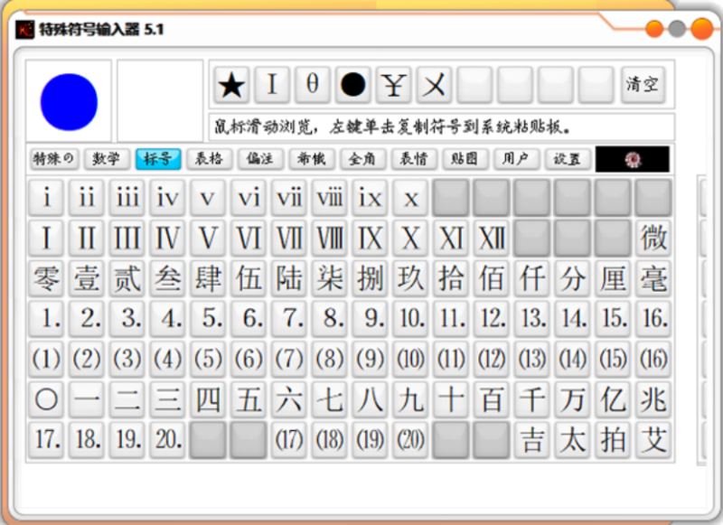Viewport: 723px width, 525px height.
Task: Select the theta θ symbol in recent row
Action: (312, 85)
